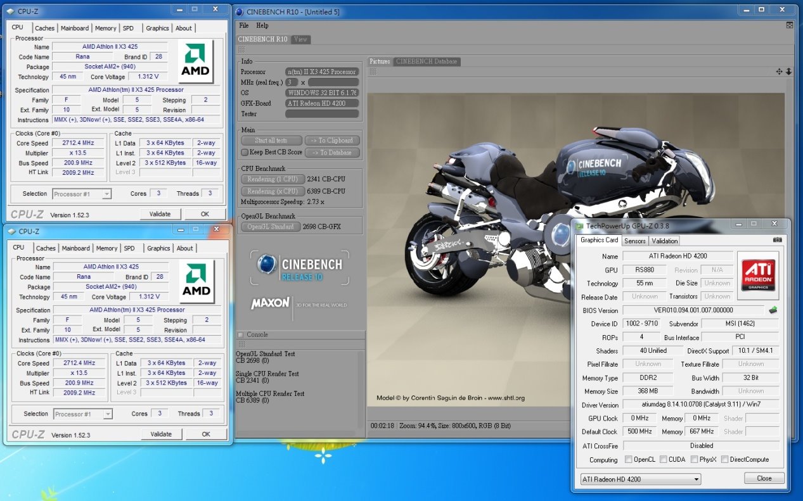Click the Close button in GPU-Z
Image resolution: width=803 pixels, height=501 pixels.
764,478
